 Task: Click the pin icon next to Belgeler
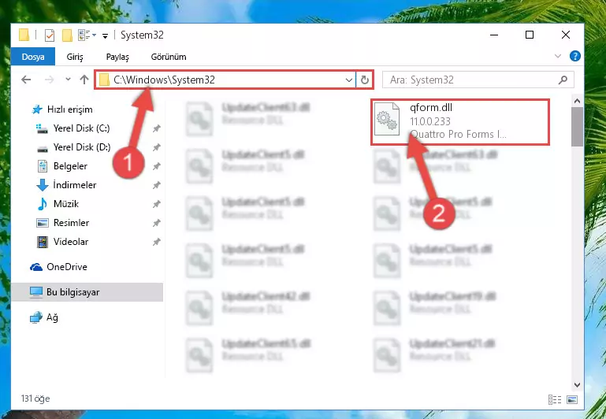pyautogui.click(x=156, y=166)
